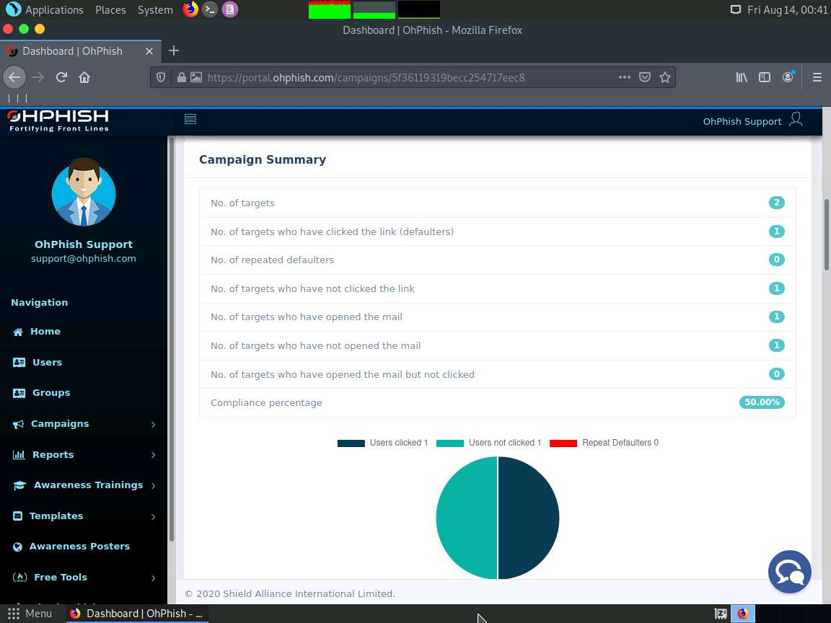Screen dimensions: 831x623
Task: Expand the Campaigns navigation submenu
Action: pos(84,424)
